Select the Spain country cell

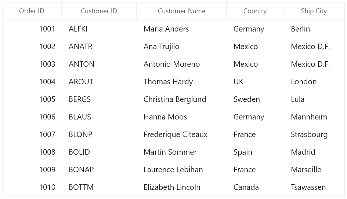point(255,152)
